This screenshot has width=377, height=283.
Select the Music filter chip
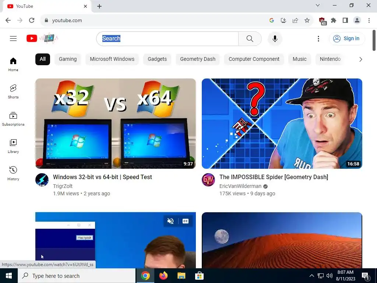pos(299,59)
